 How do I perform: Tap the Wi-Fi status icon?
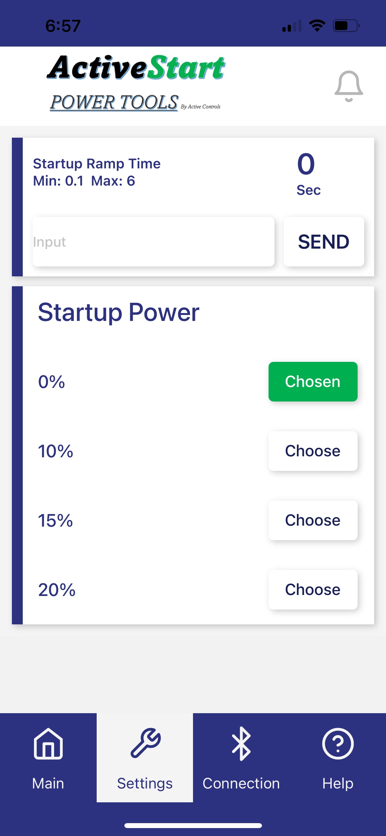tap(317, 26)
